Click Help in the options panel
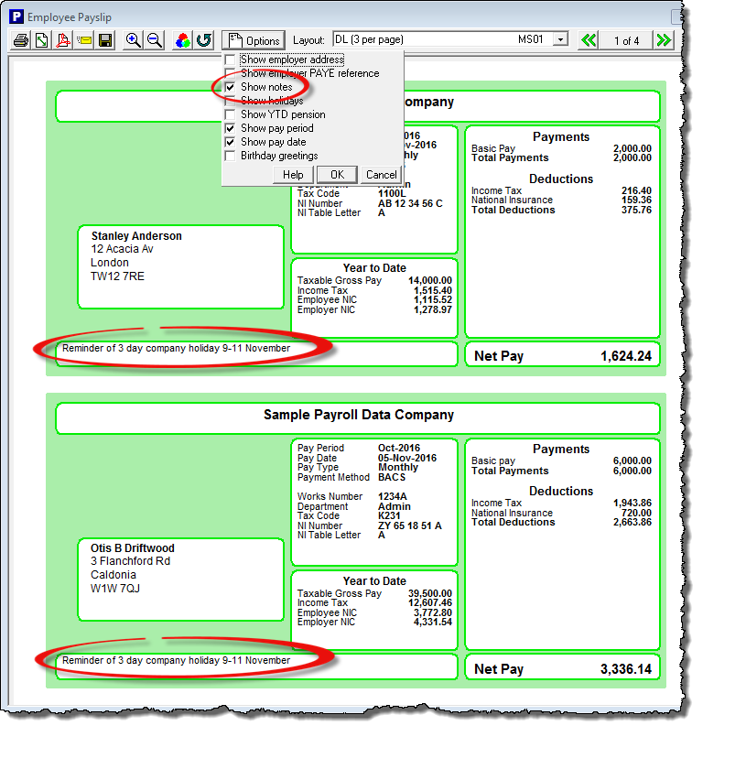This screenshot has width=746, height=780. (293, 175)
